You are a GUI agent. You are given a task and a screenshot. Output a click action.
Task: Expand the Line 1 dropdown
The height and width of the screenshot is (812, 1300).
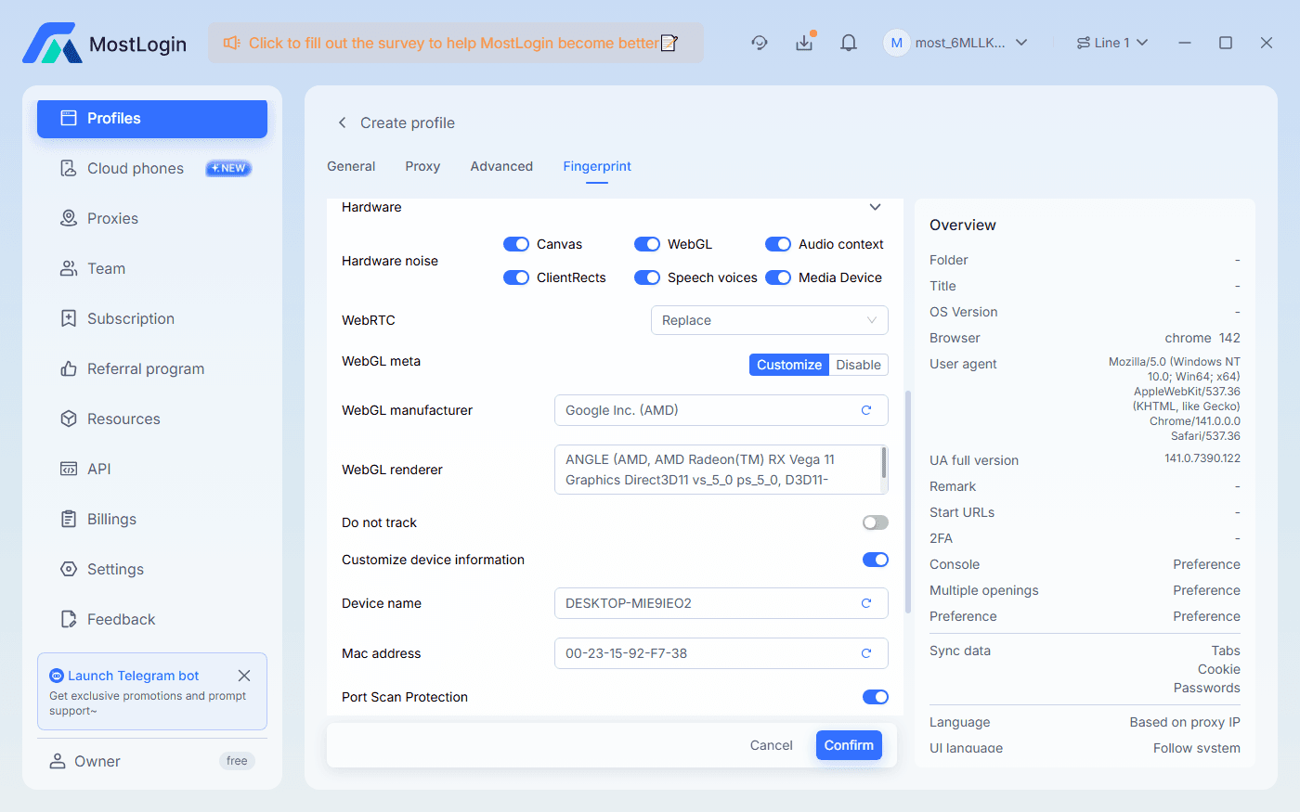pyautogui.click(x=1111, y=42)
